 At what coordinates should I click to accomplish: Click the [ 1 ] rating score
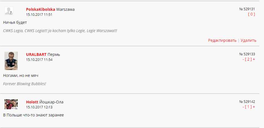248,107
